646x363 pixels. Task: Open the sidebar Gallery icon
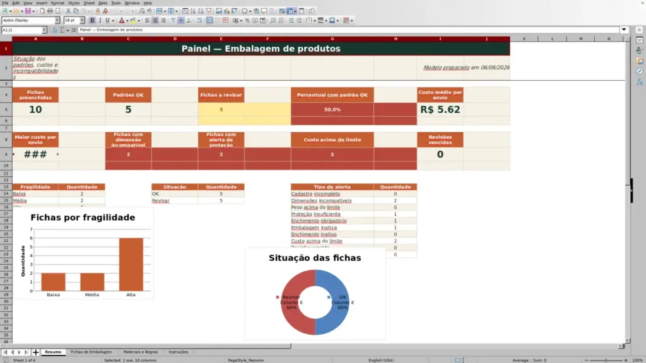coord(640,61)
